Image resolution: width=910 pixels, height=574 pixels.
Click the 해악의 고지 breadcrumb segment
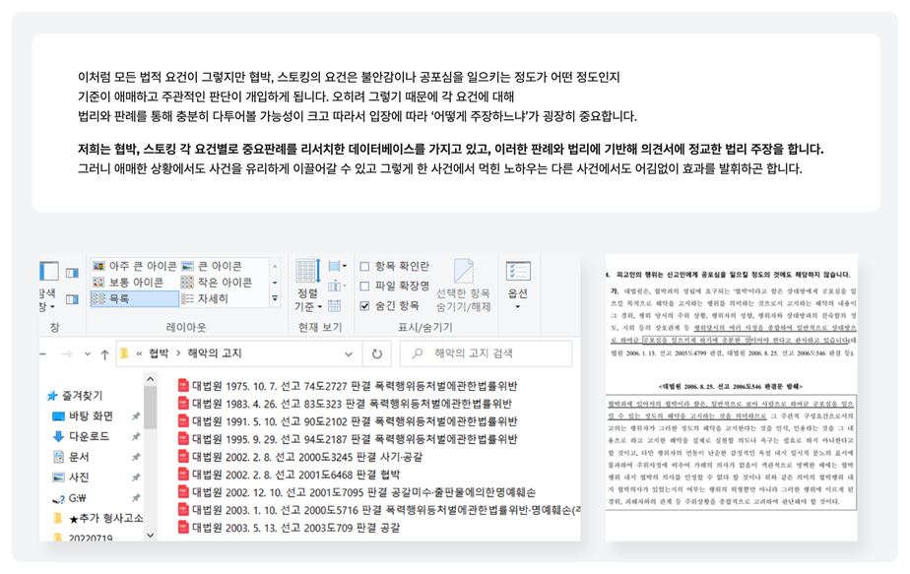point(214,353)
